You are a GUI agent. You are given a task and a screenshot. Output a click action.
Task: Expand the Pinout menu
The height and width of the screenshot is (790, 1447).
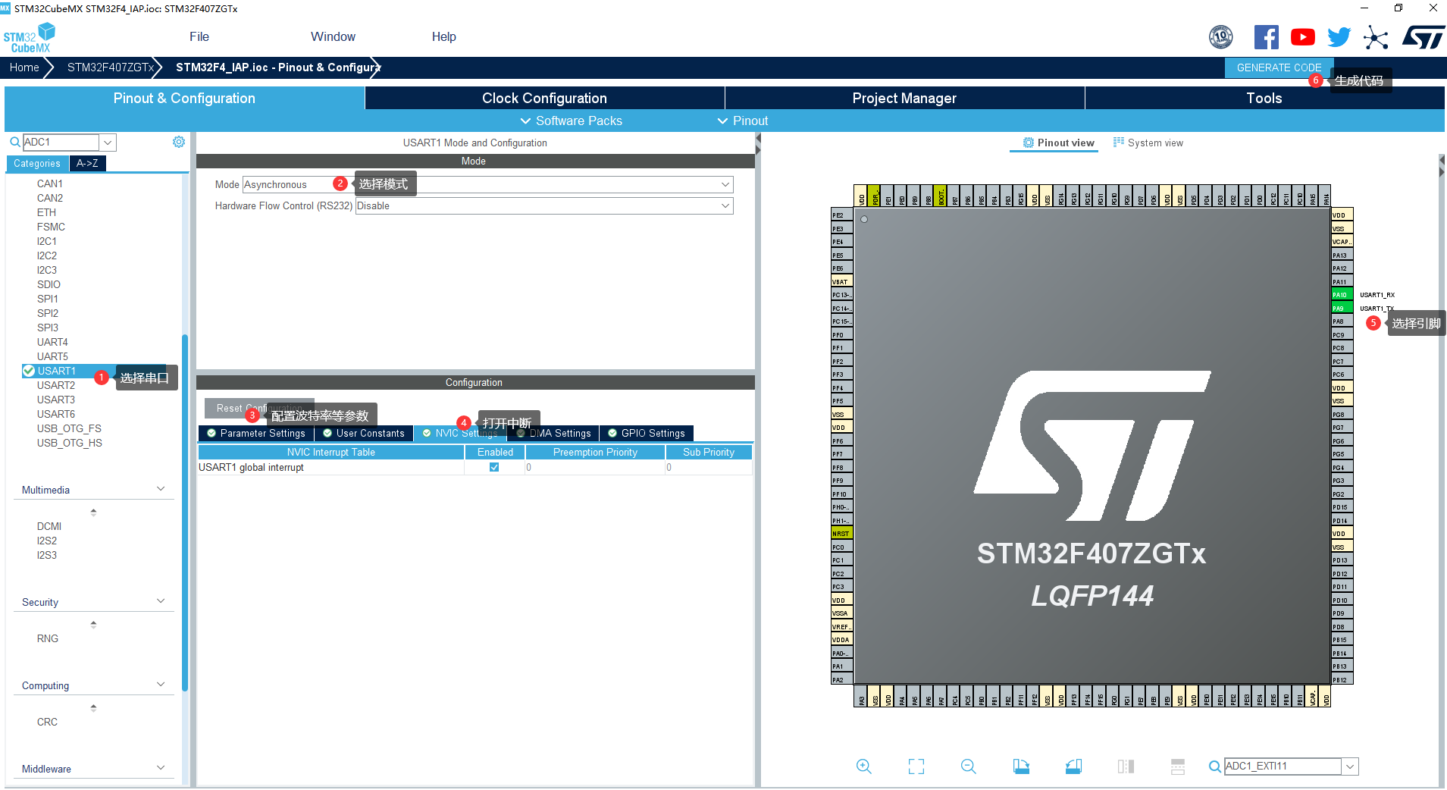pyautogui.click(x=743, y=121)
